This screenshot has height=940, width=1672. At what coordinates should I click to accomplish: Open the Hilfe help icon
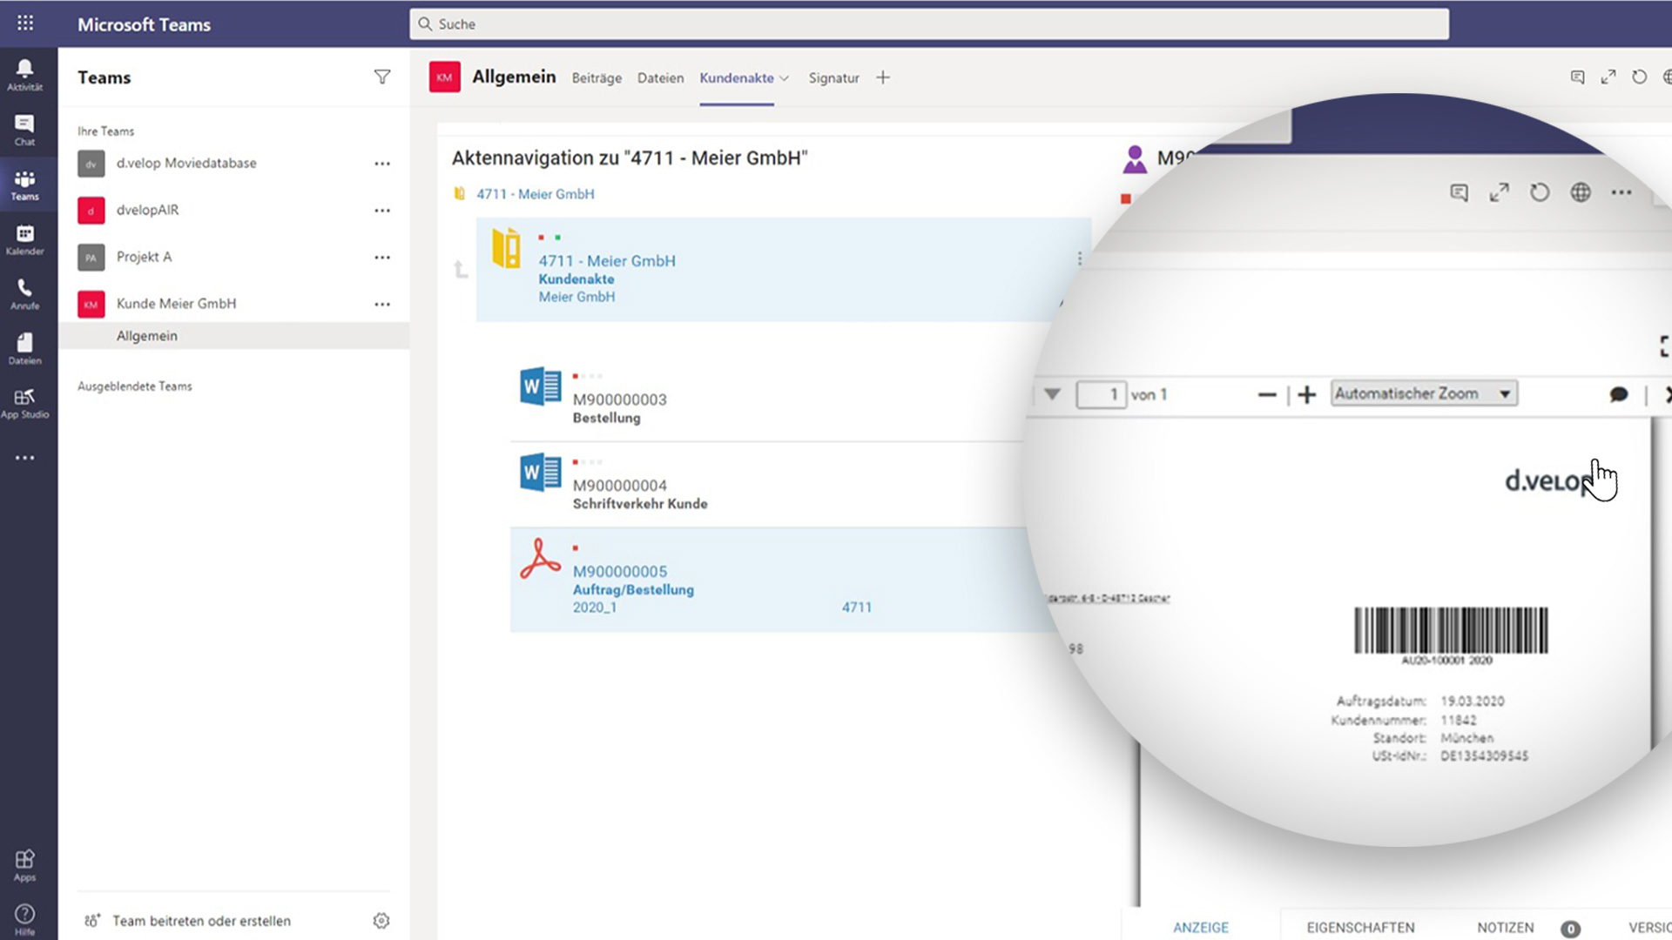coord(24,919)
